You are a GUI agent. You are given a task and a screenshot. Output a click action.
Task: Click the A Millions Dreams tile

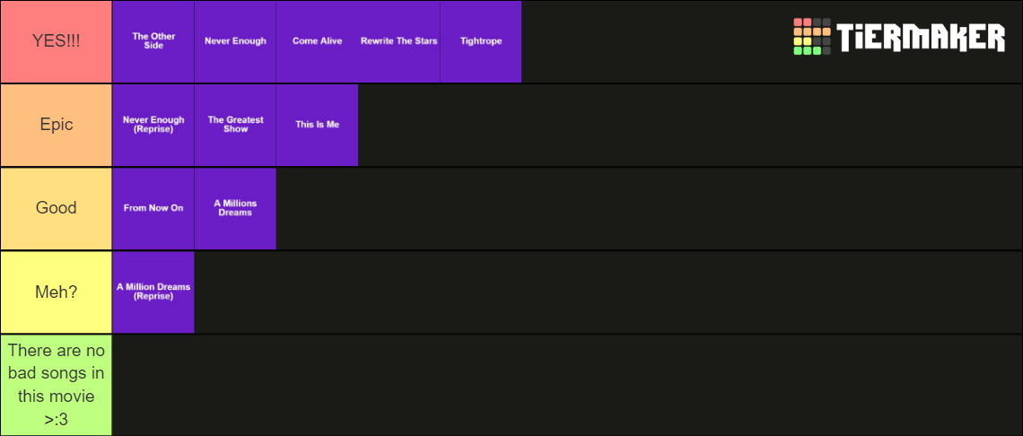(x=235, y=208)
